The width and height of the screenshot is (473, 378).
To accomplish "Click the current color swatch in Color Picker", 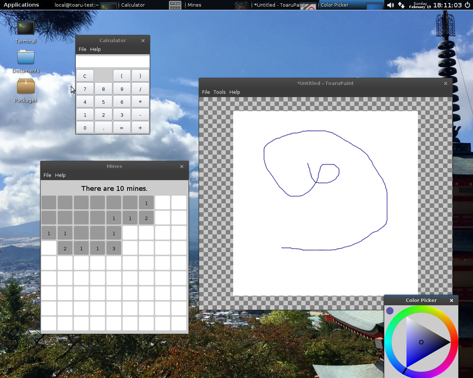I will [390, 311].
